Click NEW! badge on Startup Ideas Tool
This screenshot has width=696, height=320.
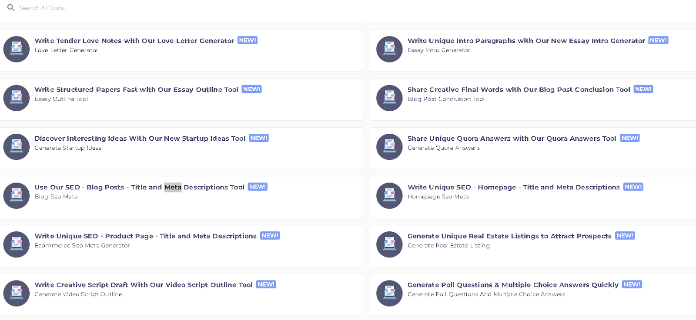(259, 138)
